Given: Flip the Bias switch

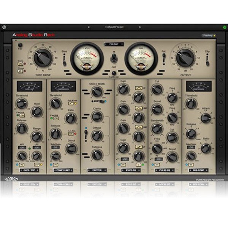Looking at the screenshot, I should coord(64,60).
